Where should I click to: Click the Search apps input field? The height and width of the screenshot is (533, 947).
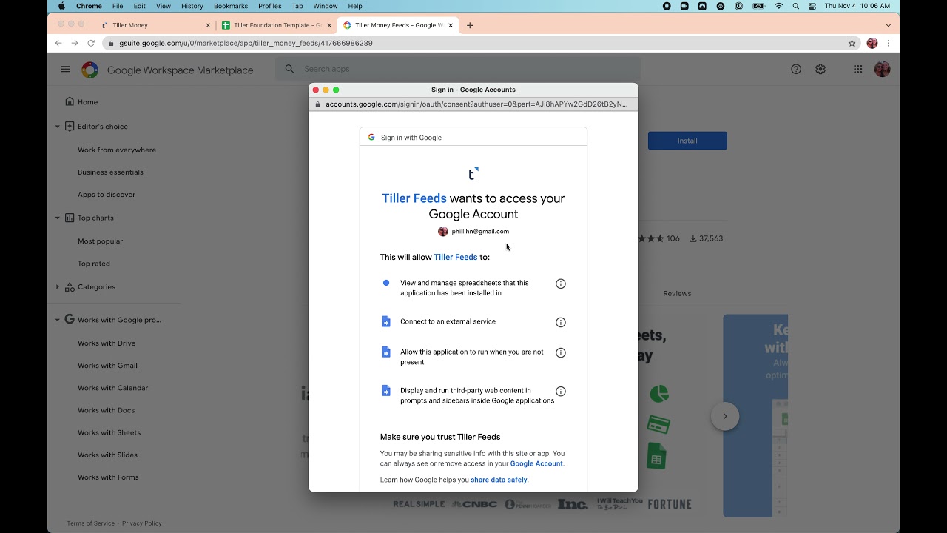459,69
